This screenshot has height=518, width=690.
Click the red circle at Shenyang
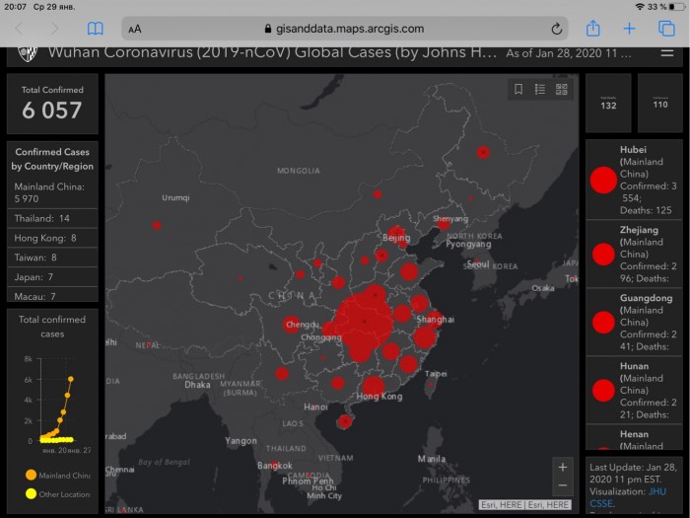pos(444,224)
